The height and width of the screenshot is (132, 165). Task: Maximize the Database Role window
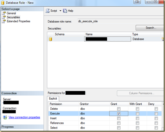tap(156, 2)
